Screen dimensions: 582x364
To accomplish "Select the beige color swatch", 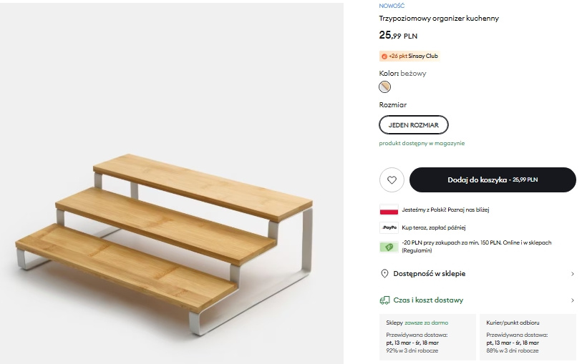I will pos(385,87).
